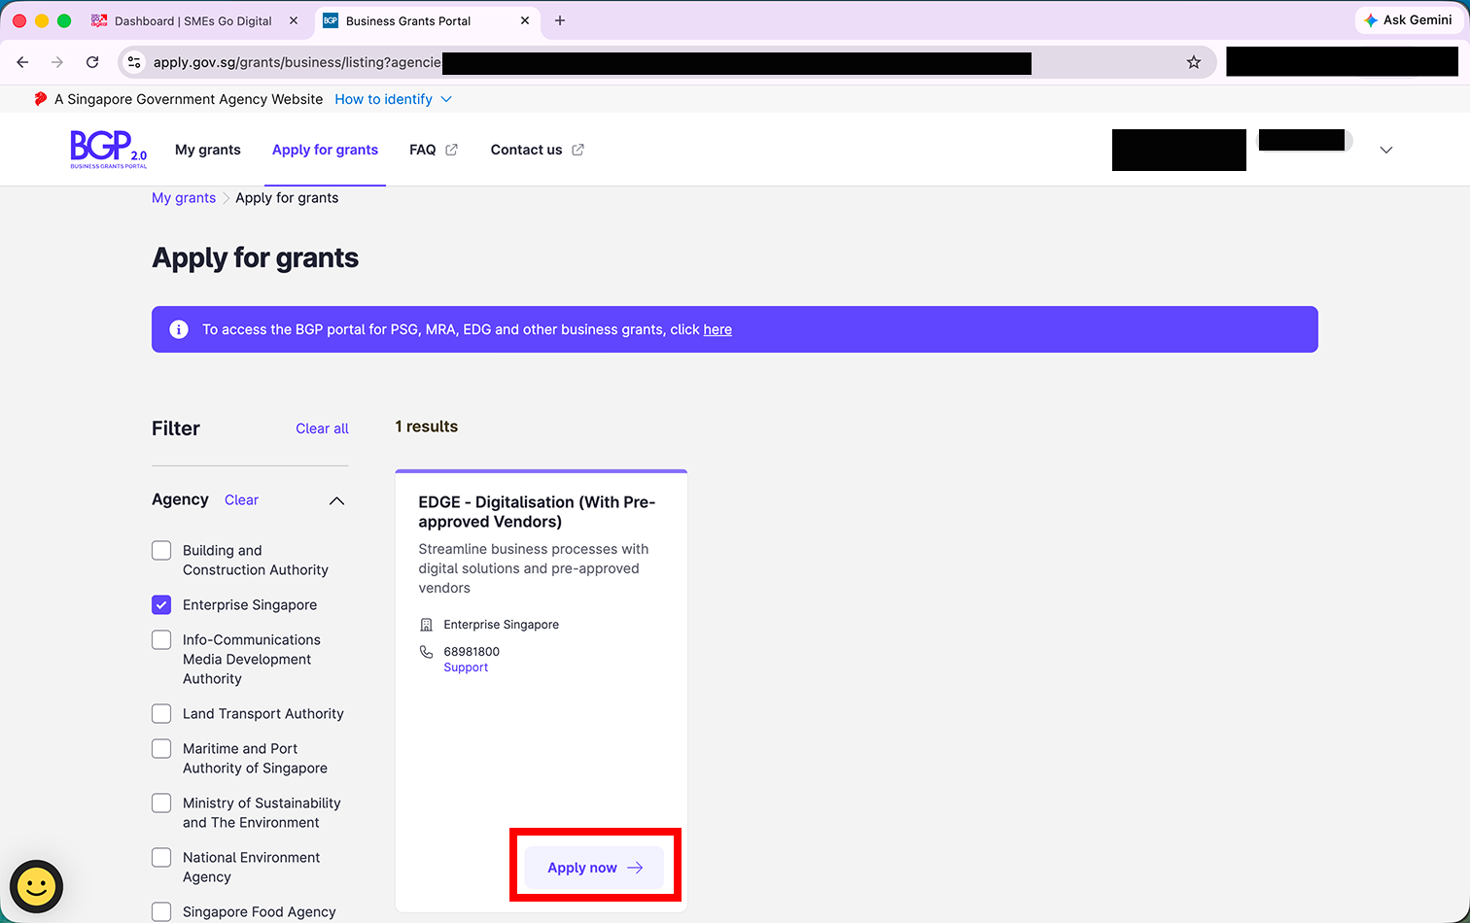Enable Ministry of Sustainability and The Environment
The width and height of the screenshot is (1470, 923).
click(161, 803)
